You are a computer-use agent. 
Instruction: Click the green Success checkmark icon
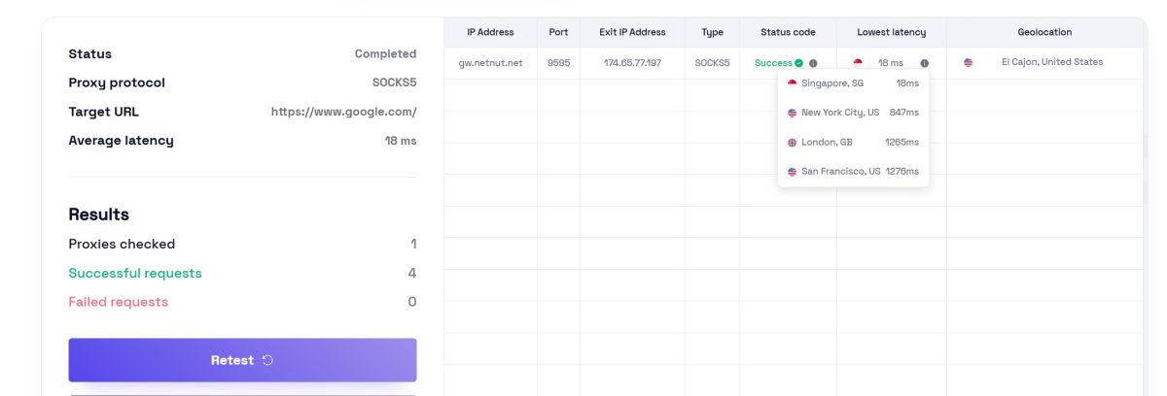(x=798, y=63)
